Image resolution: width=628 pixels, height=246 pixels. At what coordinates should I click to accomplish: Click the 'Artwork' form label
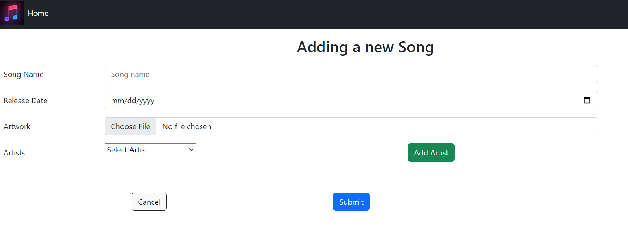[17, 126]
